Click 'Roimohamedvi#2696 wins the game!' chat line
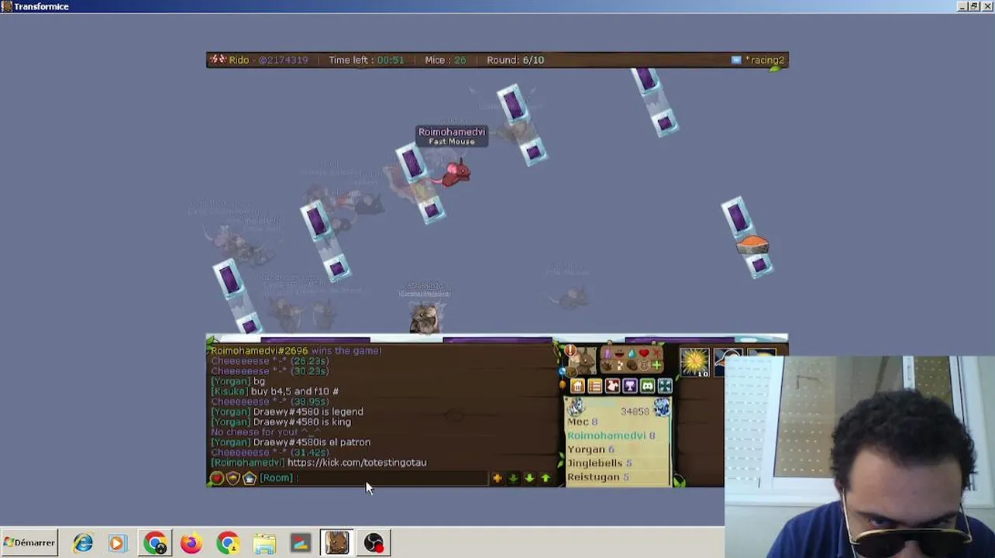This screenshot has width=995, height=558. click(296, 351)
